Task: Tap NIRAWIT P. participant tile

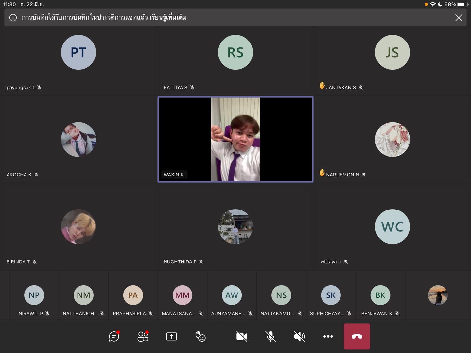Action: pos(34,295)
